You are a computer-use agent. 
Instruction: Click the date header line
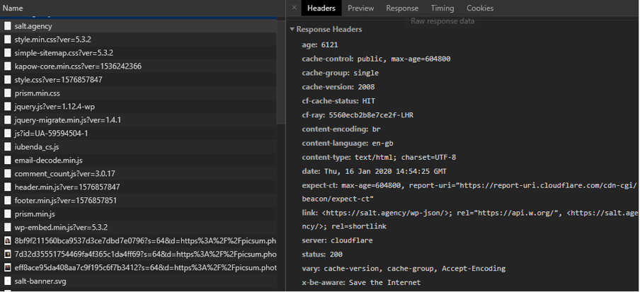point(374,171)
